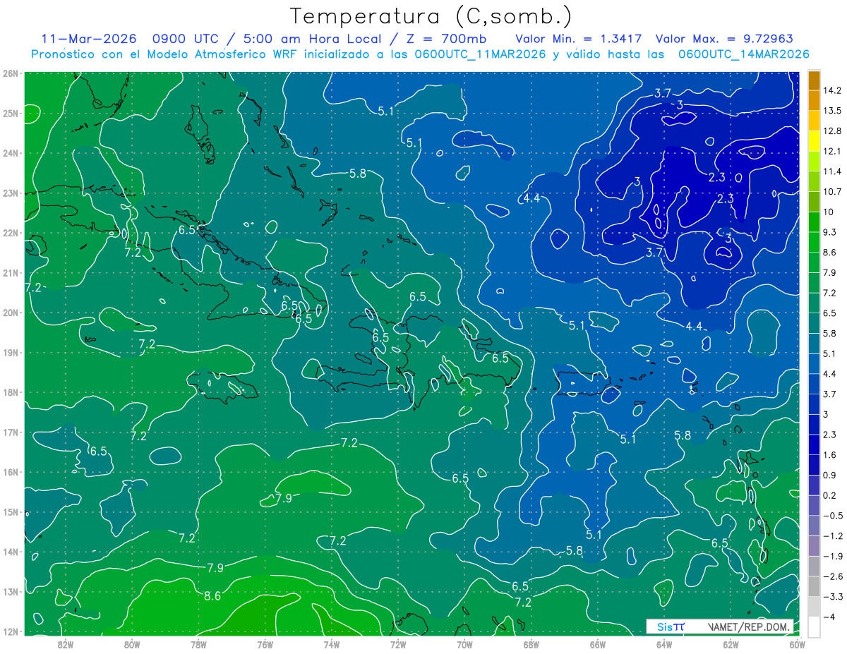Click the "0900 UTC" time label

pos(186,39)
